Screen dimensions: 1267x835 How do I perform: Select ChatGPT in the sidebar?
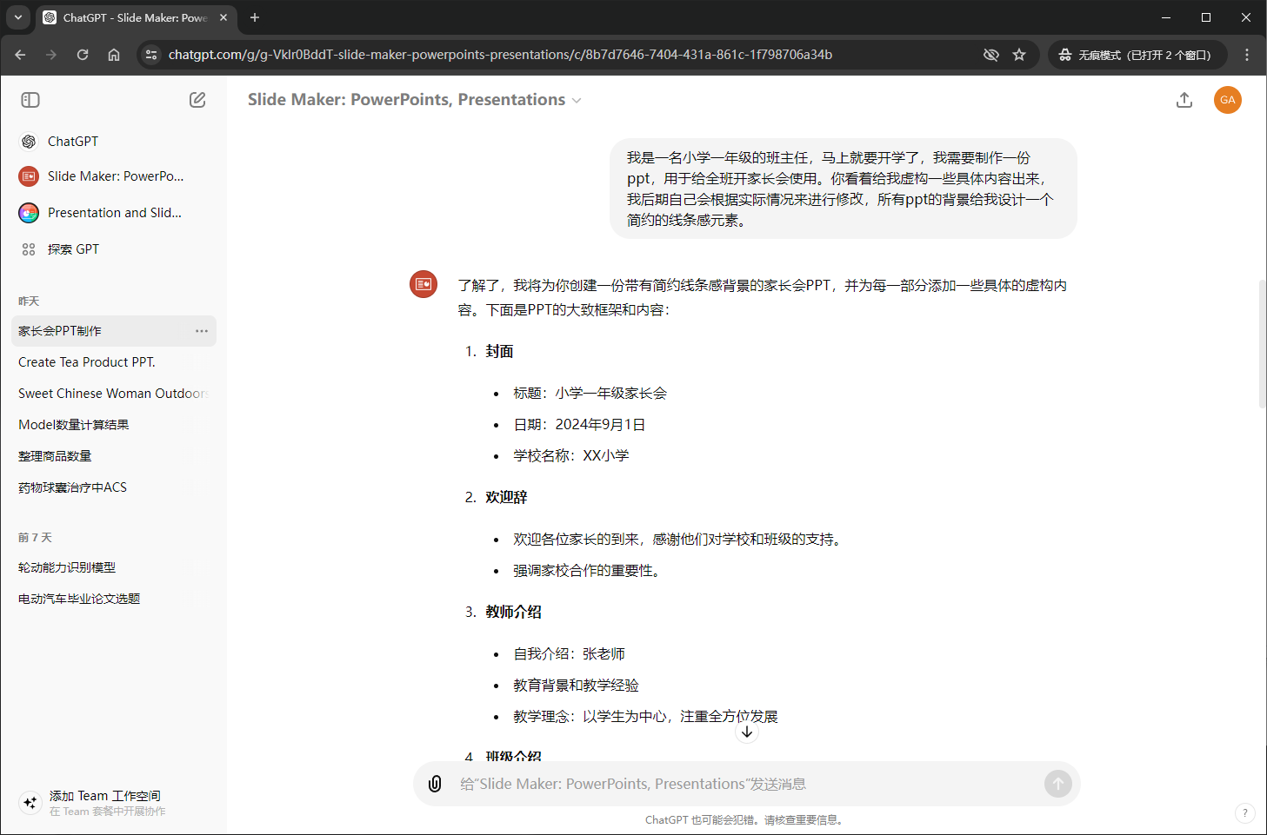pyautogui.click(x=72, y=142)
